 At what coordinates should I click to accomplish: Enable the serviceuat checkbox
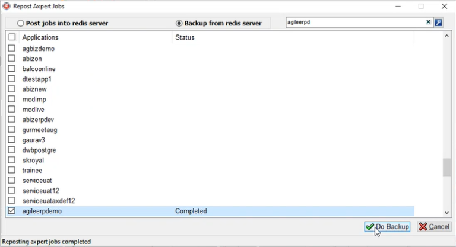pos(12,180)
